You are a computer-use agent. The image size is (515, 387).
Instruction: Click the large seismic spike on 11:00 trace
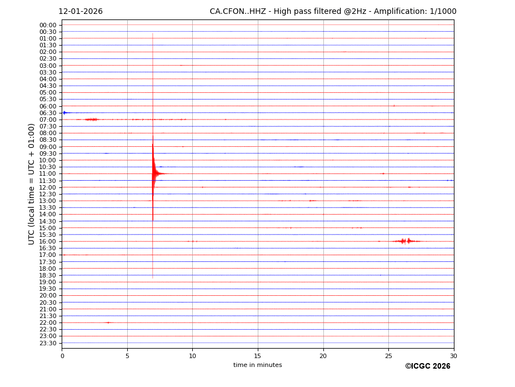click(153, 173)
